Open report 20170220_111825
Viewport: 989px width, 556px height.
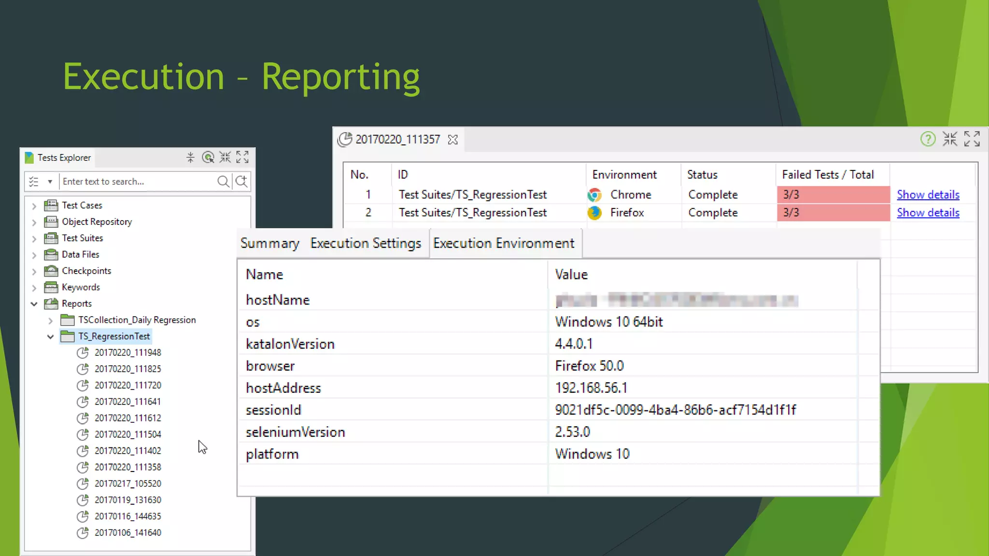pyautogui.click(x=127, y=369)
